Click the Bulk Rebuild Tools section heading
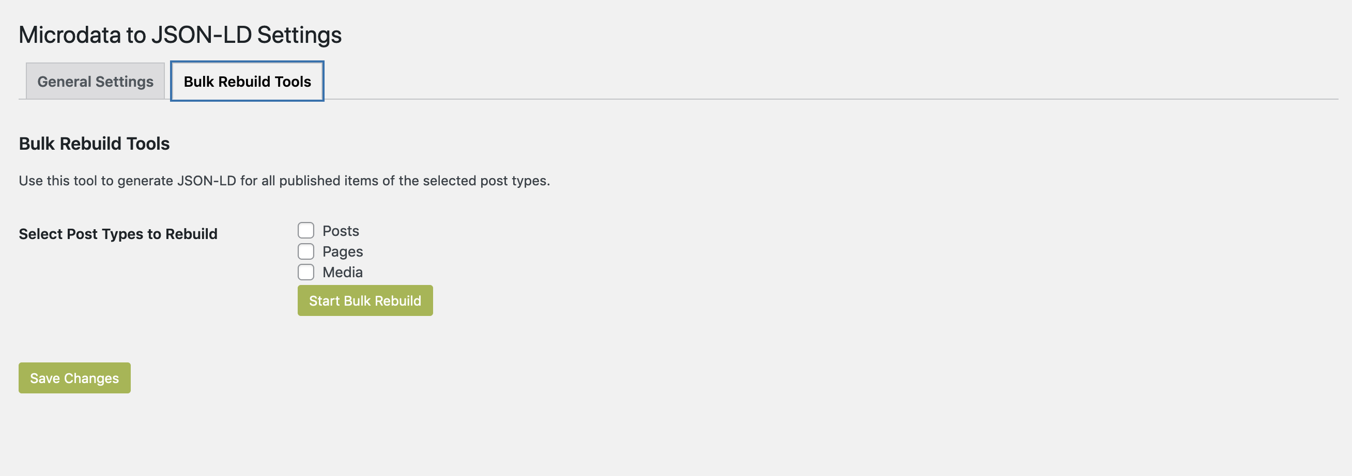Image resolution: width=1352 pixels, height=476 pixels. pos(94,144)
